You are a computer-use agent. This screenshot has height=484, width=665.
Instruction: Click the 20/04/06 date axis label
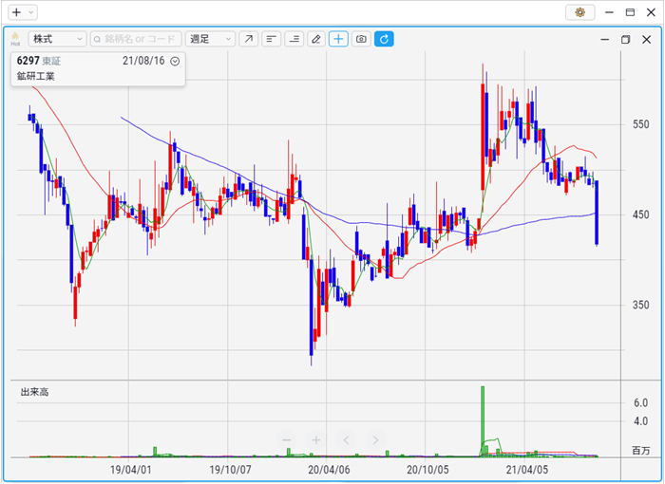click(x=329, y=470)
